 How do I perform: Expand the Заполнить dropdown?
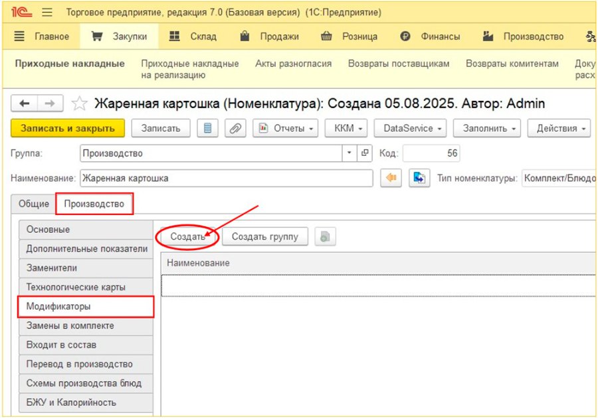click(x=488, y=128)
